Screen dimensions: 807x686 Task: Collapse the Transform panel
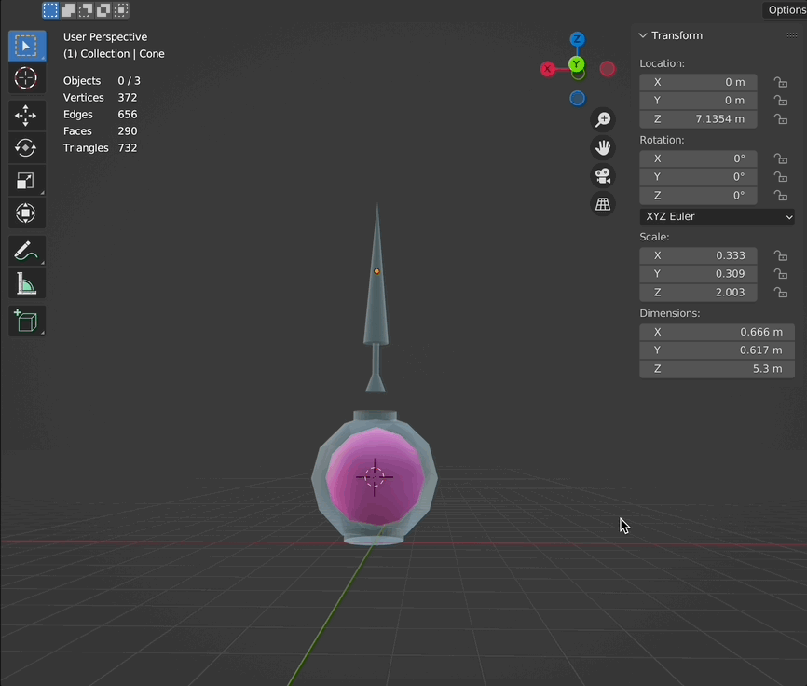click(x=643, y=35)
